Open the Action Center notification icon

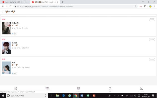pyautogui.click(x=153, y=95)
